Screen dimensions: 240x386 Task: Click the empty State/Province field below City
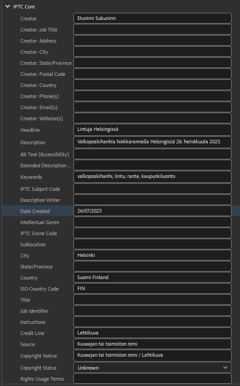point(152,266)
